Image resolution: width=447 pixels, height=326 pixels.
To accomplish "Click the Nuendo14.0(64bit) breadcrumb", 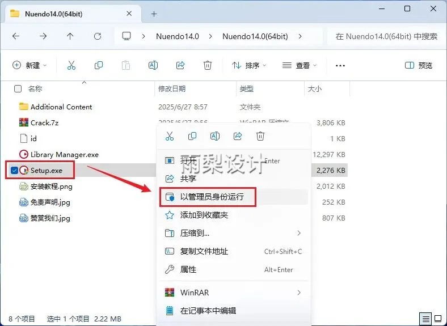I will pyautogui.click(x=255, y=36).
